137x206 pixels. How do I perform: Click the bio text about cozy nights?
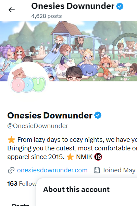pos(72,148)
